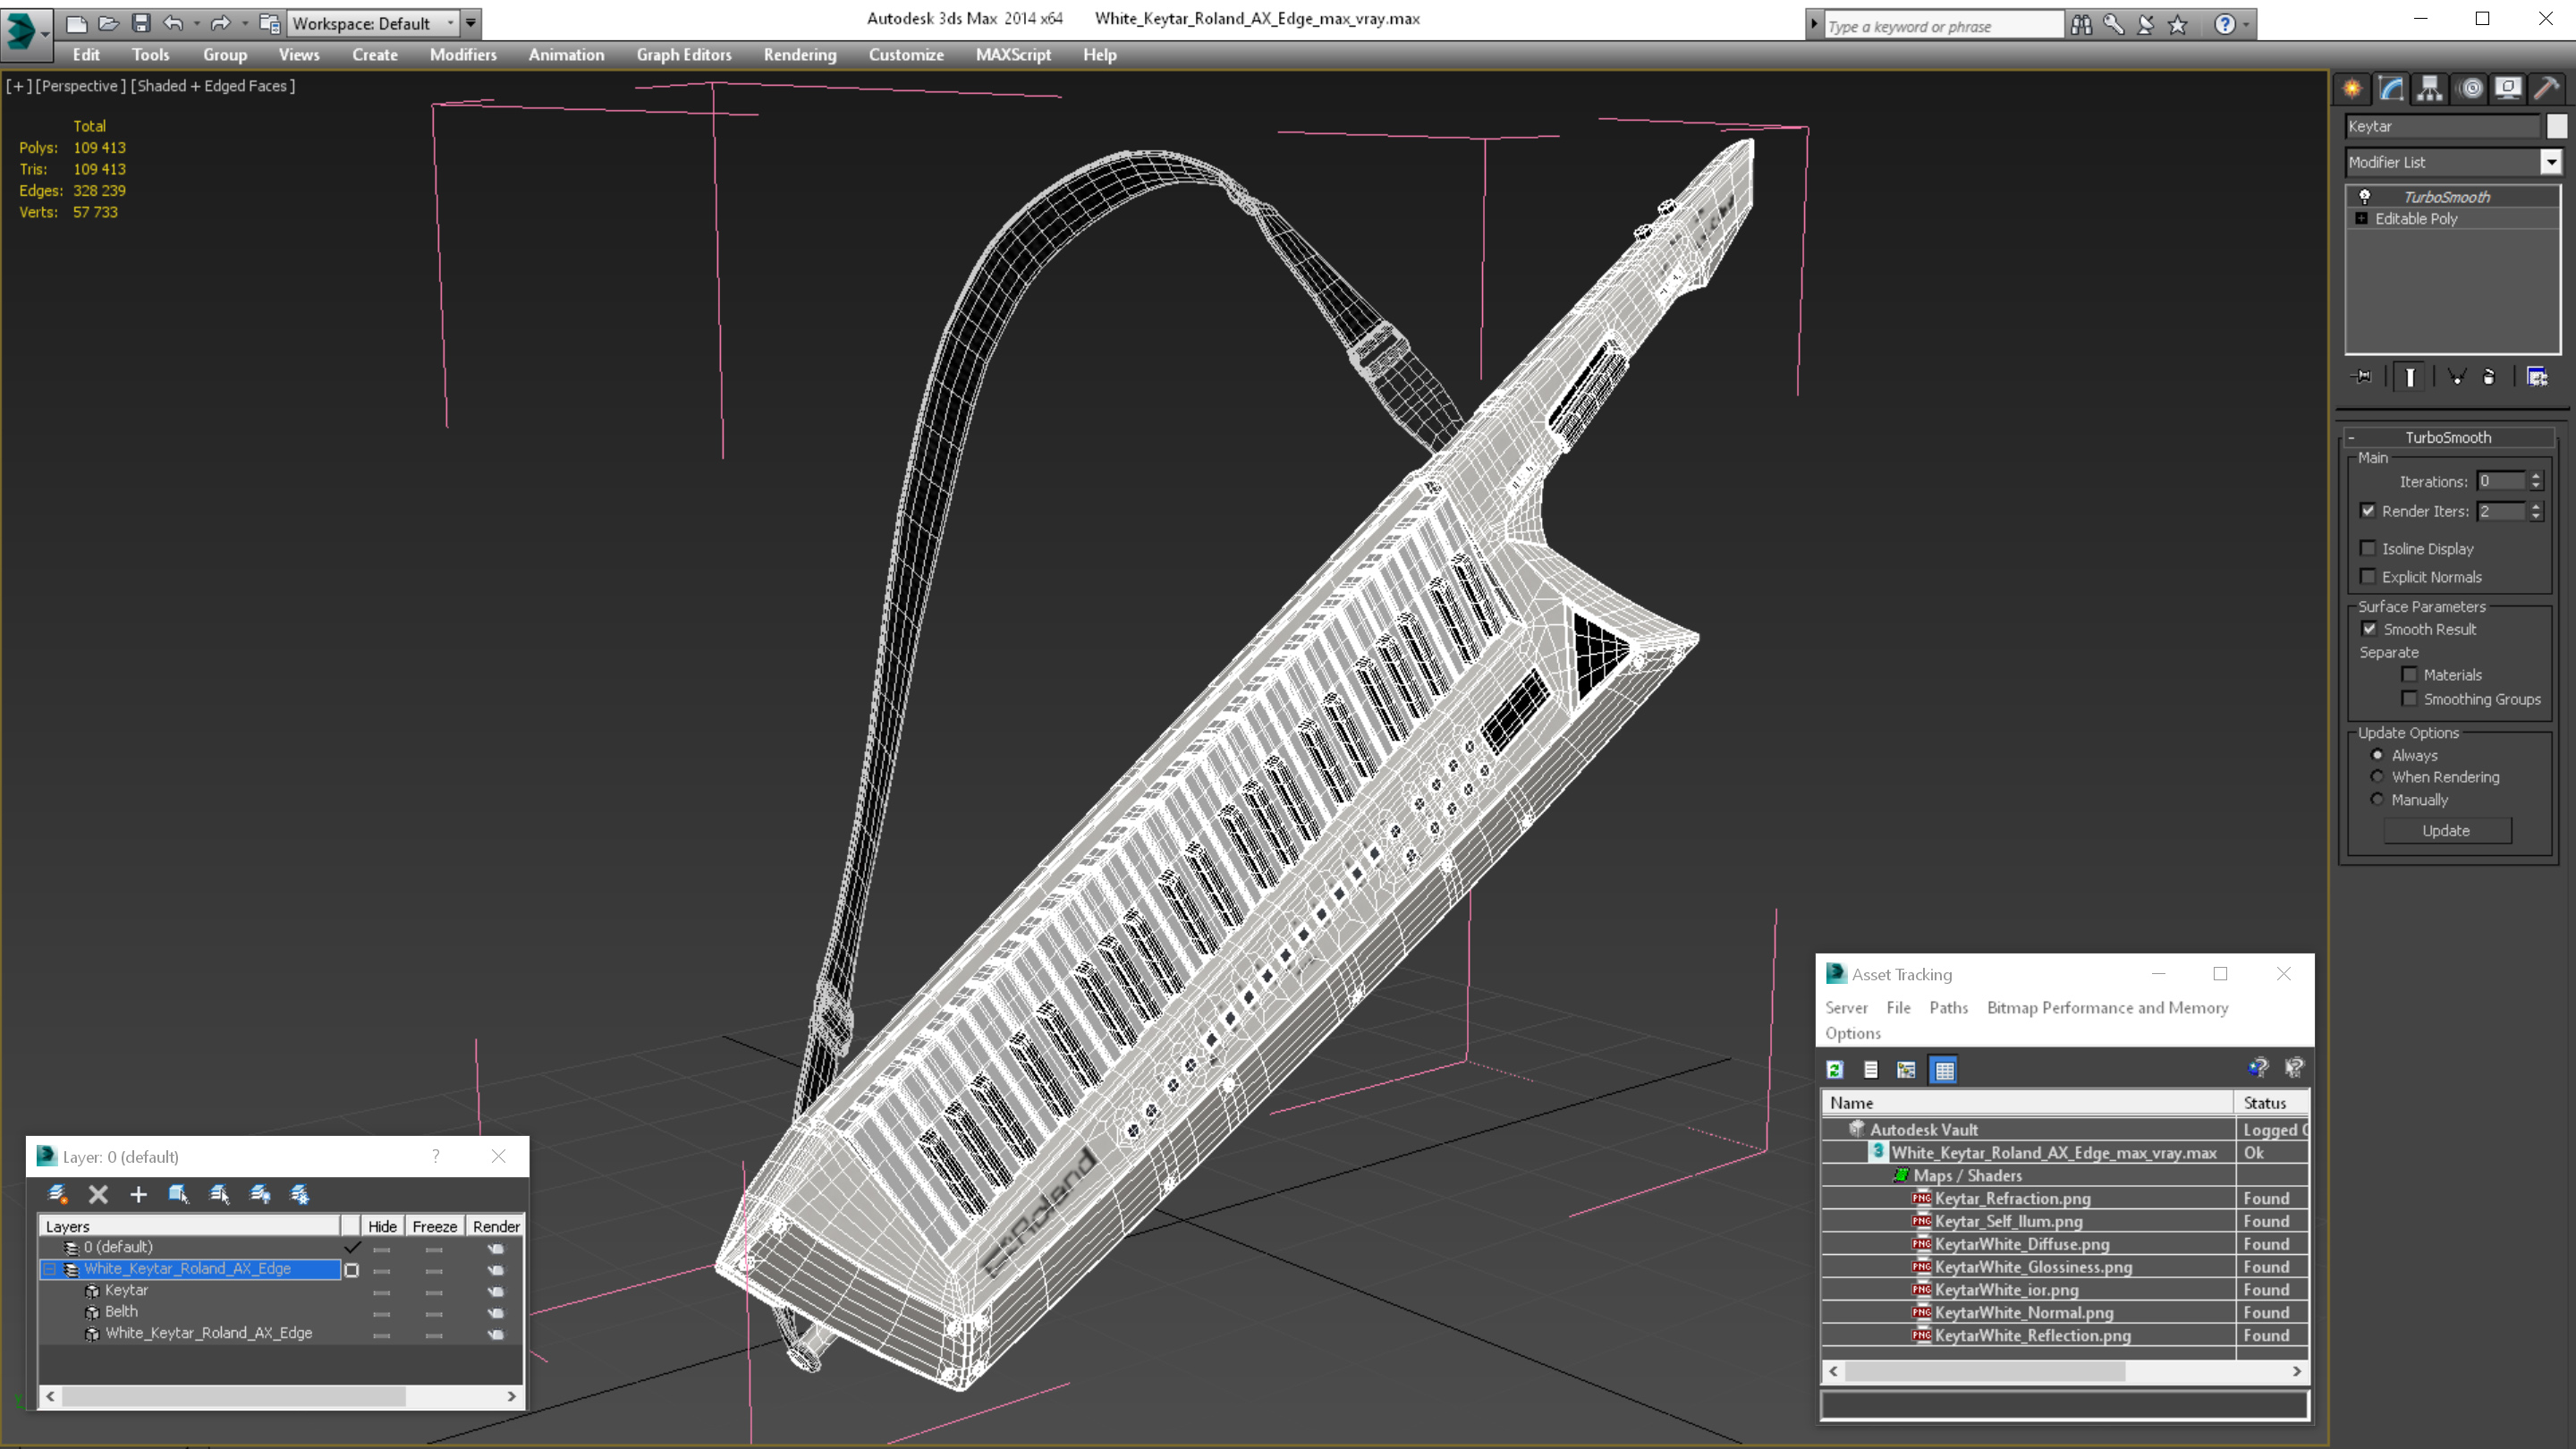Image resolution: width=2576 pixels, height=1449 pixels.
Task: Click the New Scene icon in quick access toolbar
Action: (x=76, y=23)
